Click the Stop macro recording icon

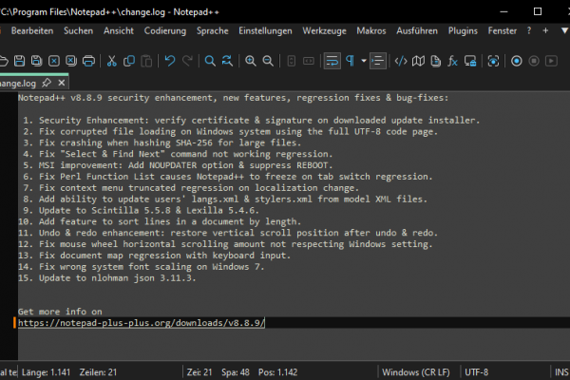pos(534,61)
